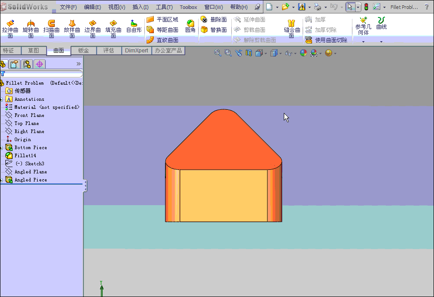Screen dimensions: 434x297
Task: Select the Extruded Surface (拉伸曲面) tool
Action: (x=10, y=29)
